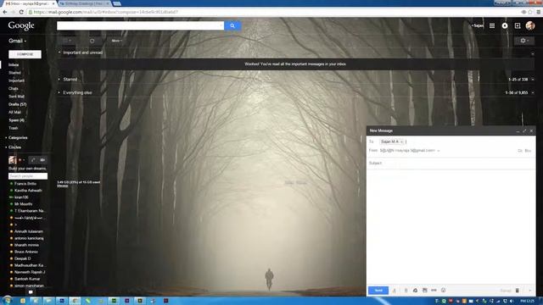This screenshot has width=543, height=305.
Task: Click the refresh mail button
Action: click(x=92, y=41)
